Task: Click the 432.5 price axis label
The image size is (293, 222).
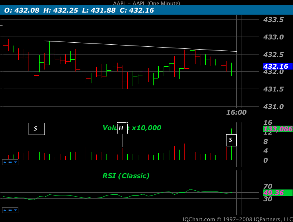Action: 273,54
